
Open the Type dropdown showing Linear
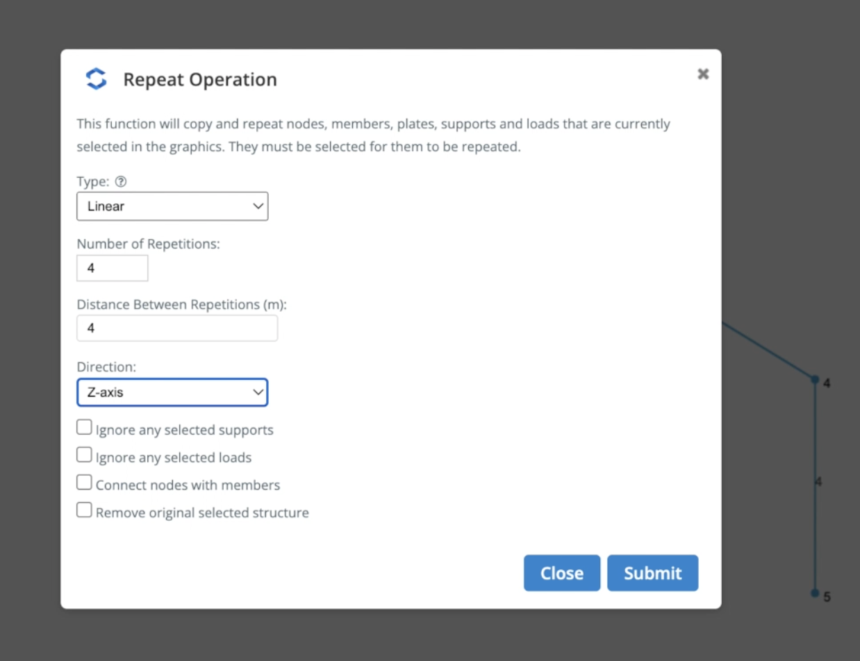pyautogui.click(x=172, y=206)
